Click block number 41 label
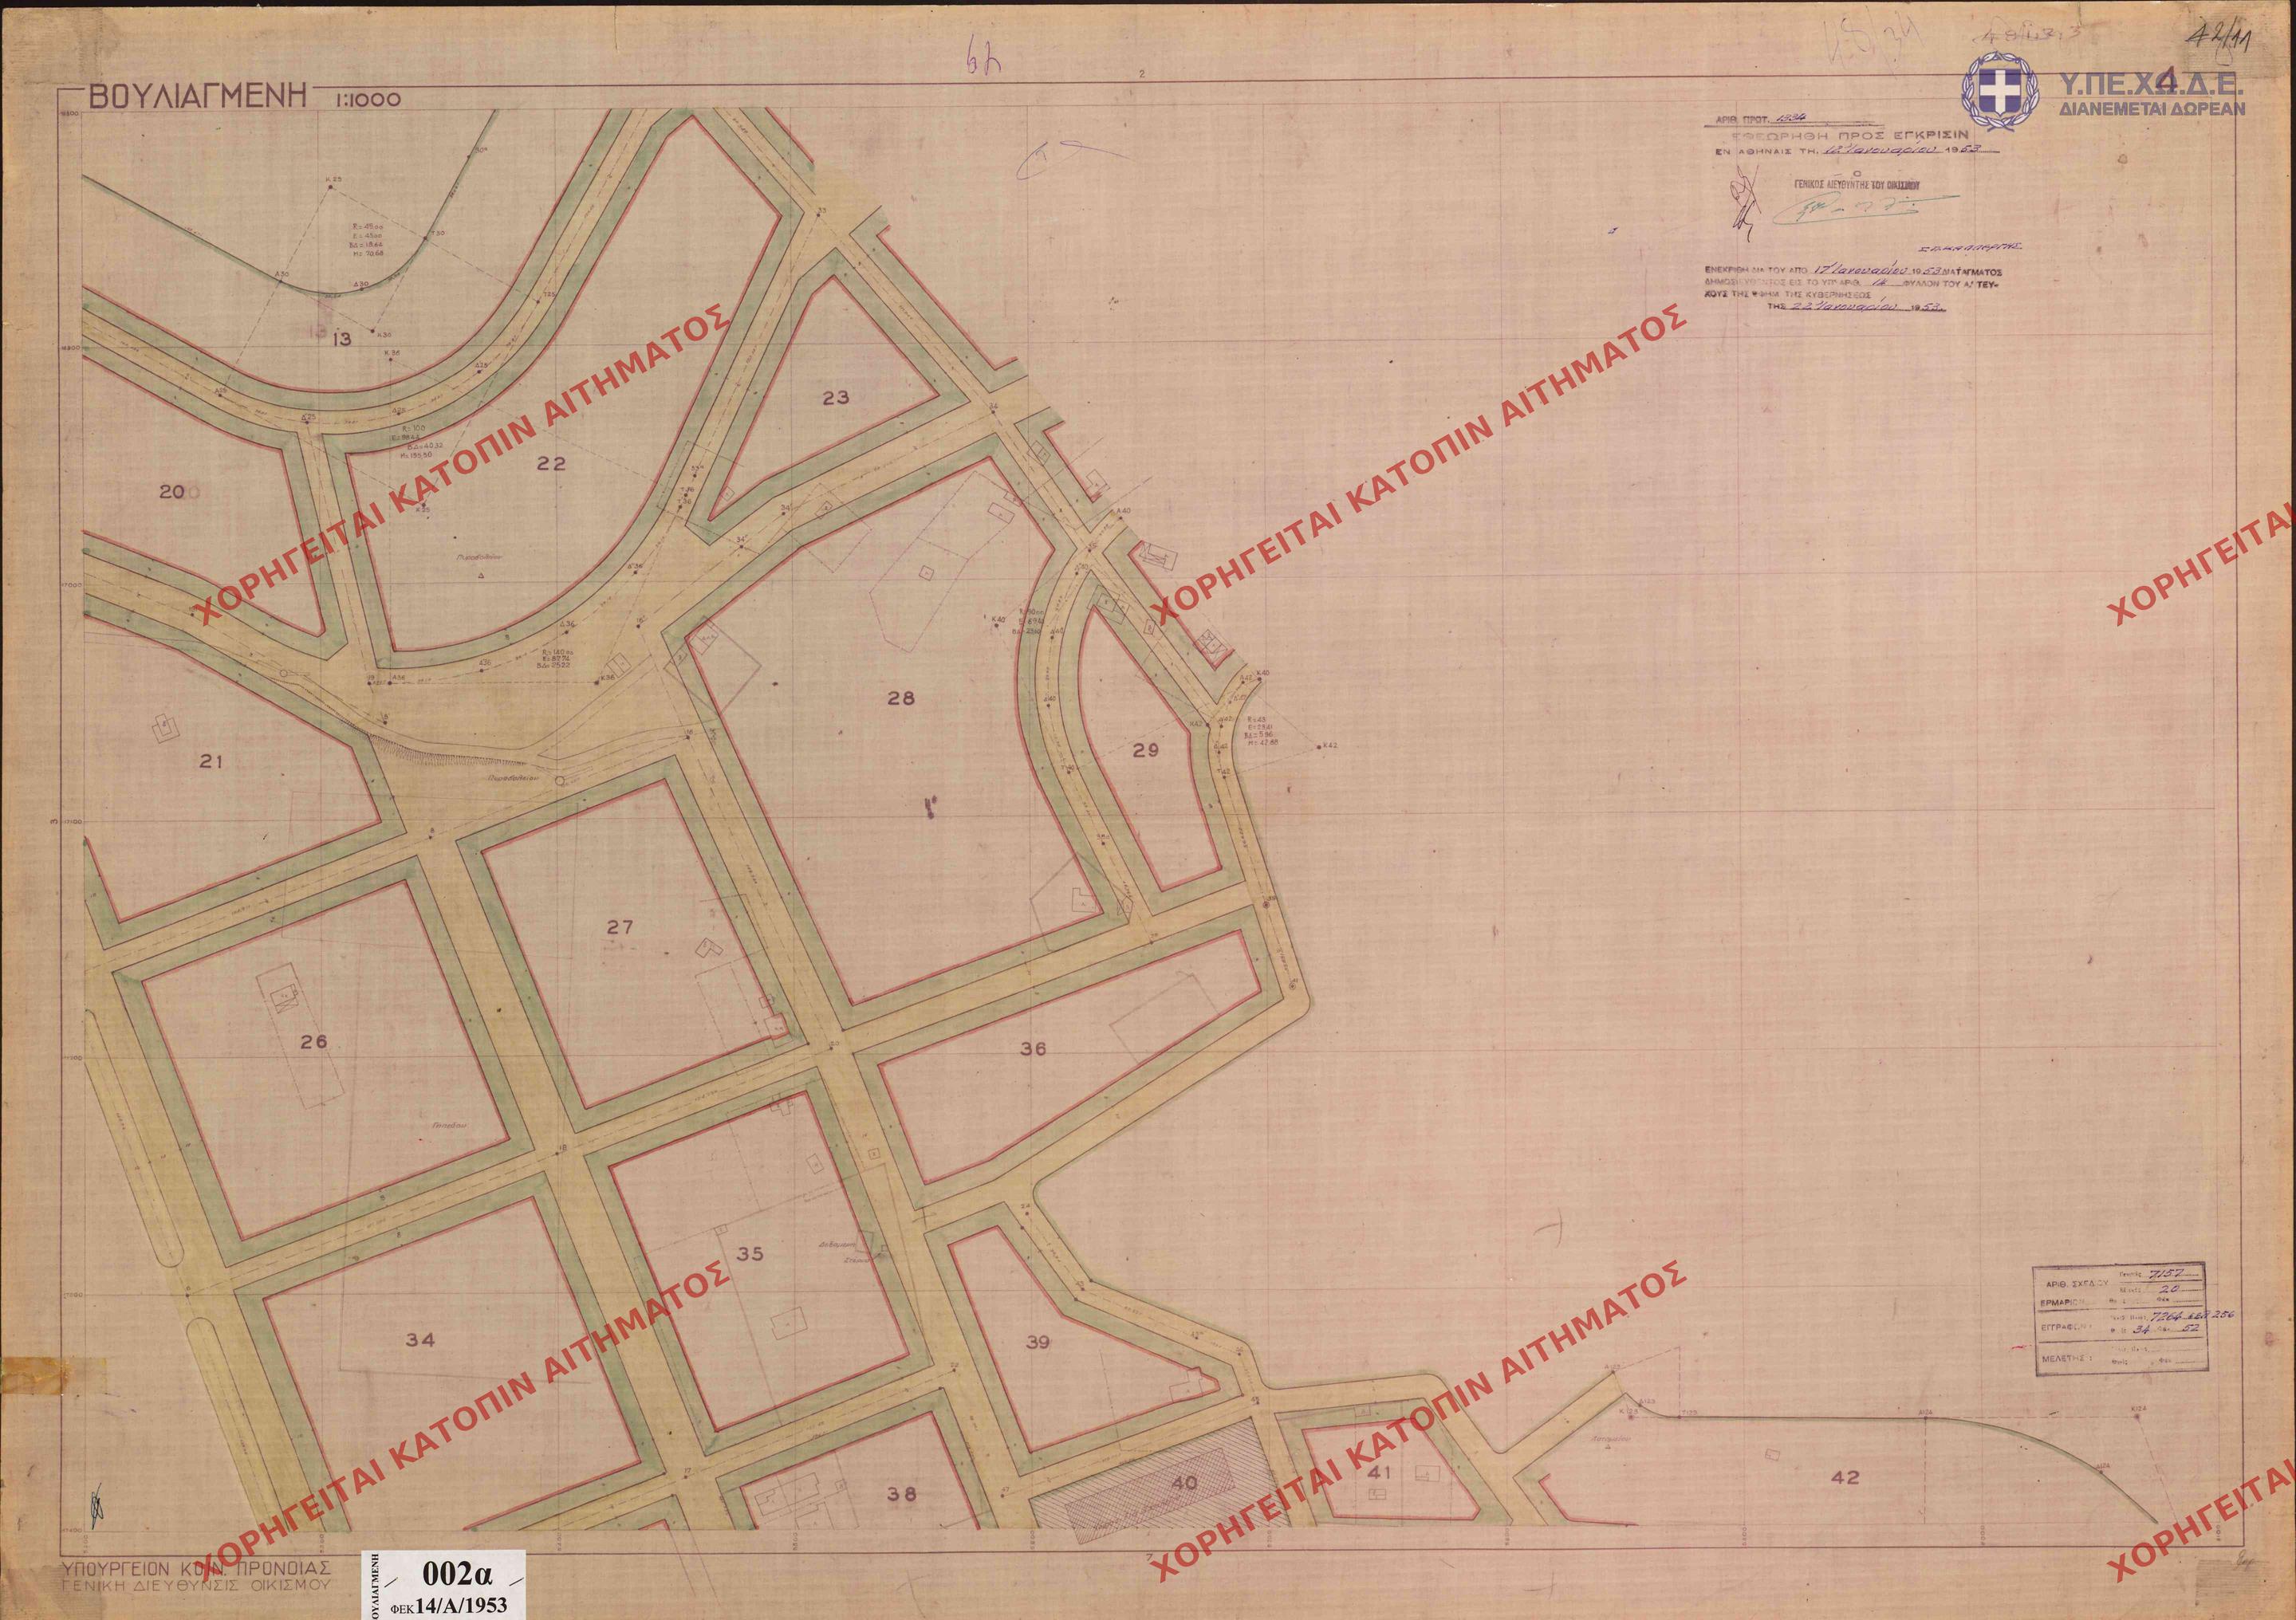Viewport: 2296px width, 1620px height. point(1380,1472)
